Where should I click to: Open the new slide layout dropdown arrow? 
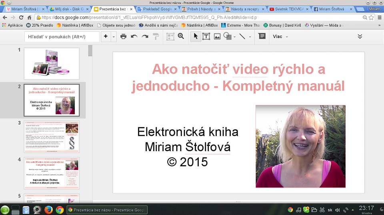pos(114,37)
